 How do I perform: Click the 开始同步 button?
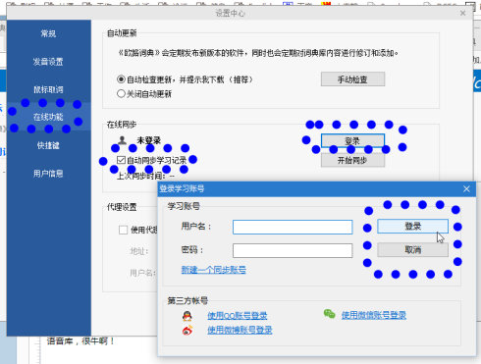click(x=352, y=160)
